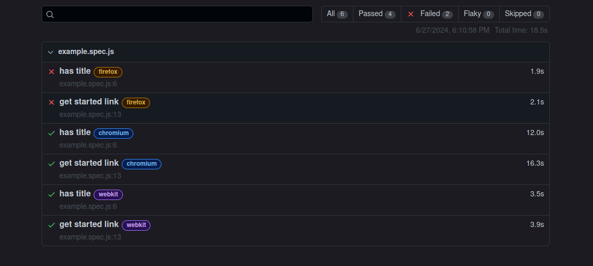Image resolution: width=593 pixels, height=266 pixels.
Task: Collapse the example.spec.js file group
Action: 51,52
